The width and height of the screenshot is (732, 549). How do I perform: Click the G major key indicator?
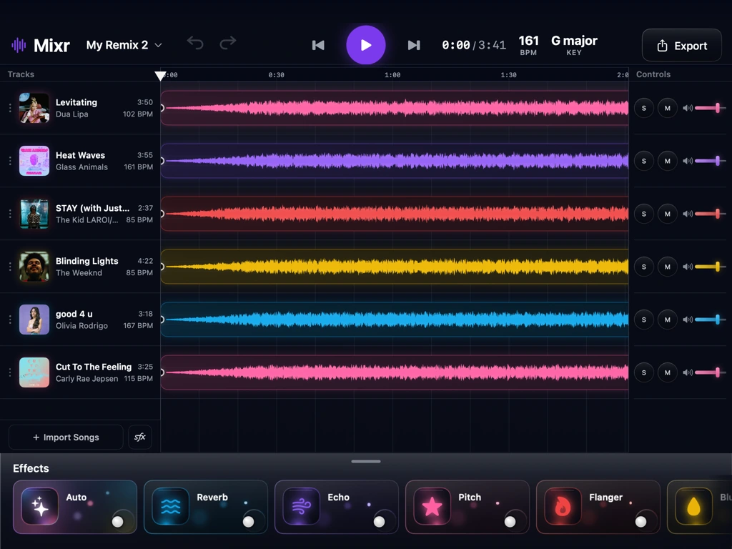[574, 45]
